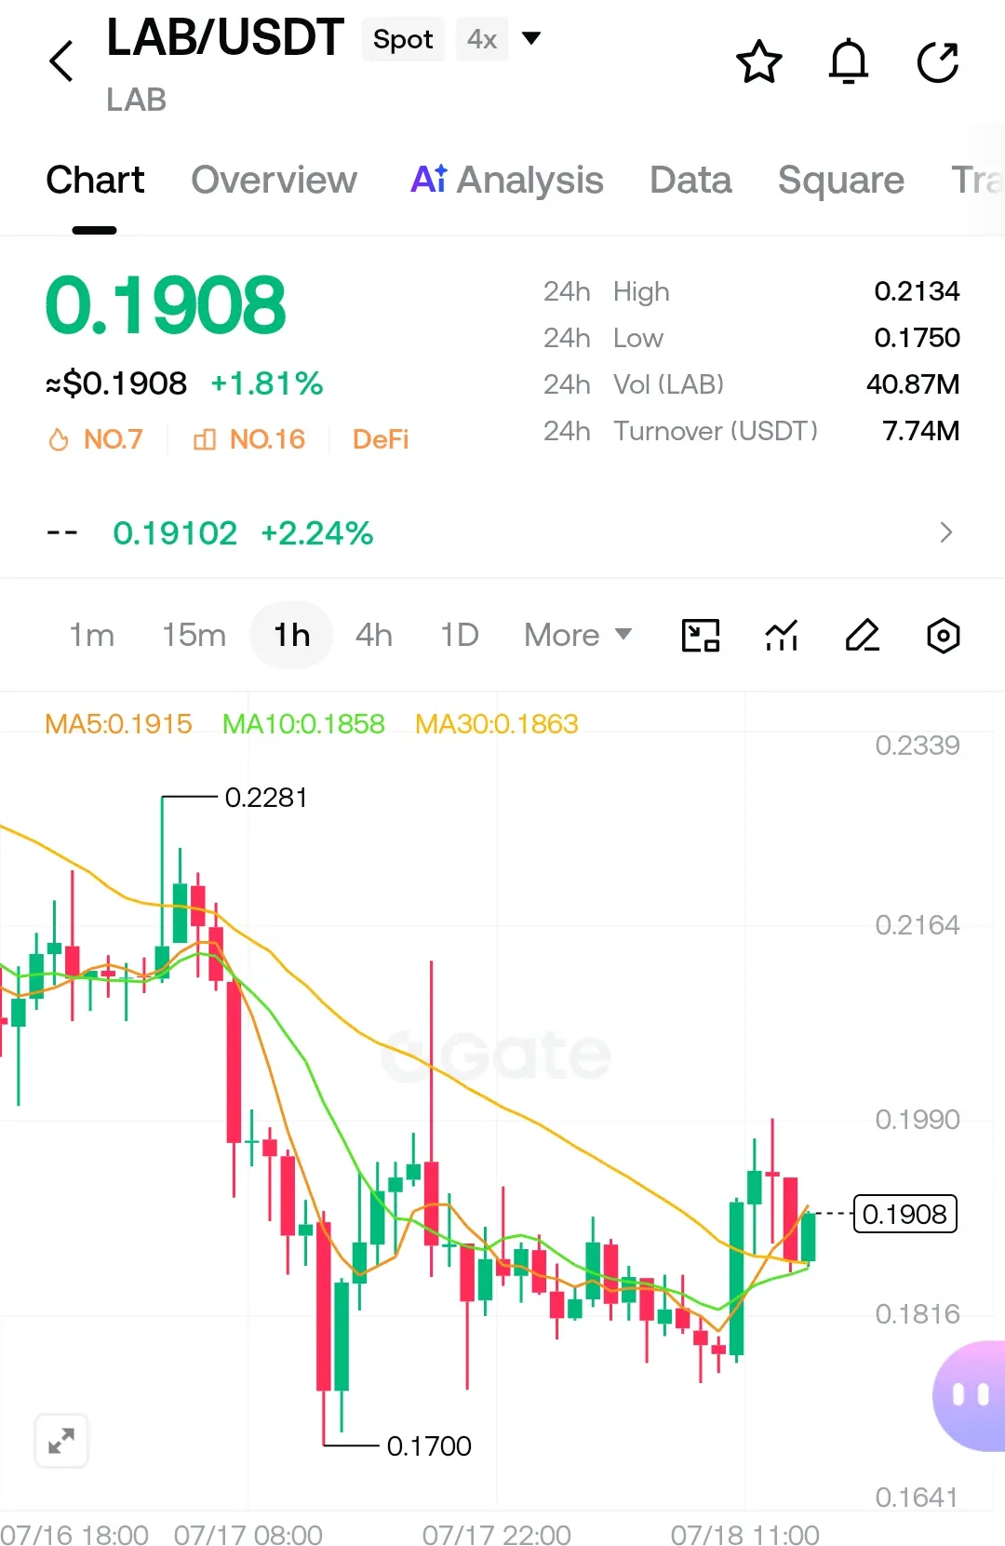This screenshot has width=1005, height=1546.
Task: Tap the 4x leverage tag
Action: click(482, 39)
